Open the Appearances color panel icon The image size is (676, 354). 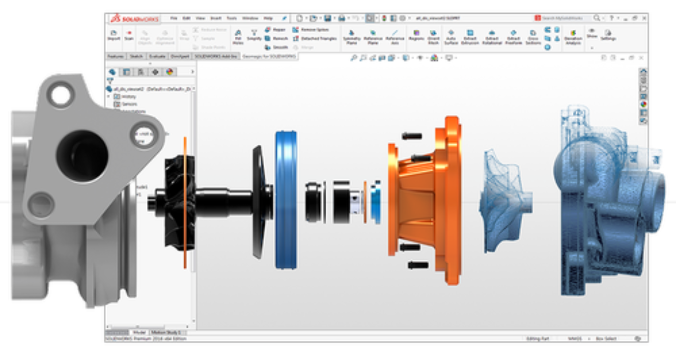click(x=170, y=72)
